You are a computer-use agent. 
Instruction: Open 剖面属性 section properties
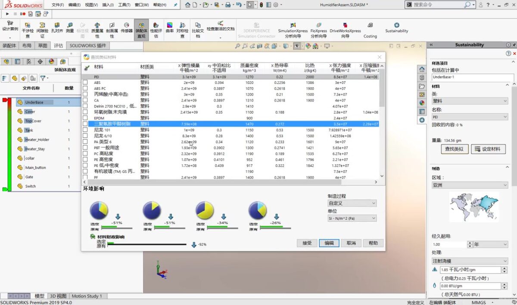tap(112, 30)
